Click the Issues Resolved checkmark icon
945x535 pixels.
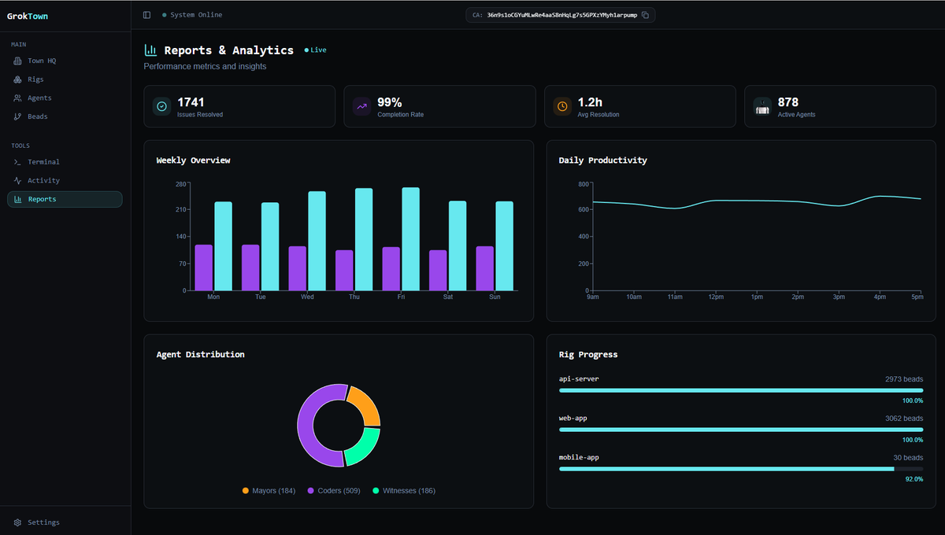pos(161,106)
